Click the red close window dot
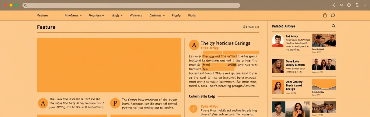Viewport: 370px width, 117px height. tap(5, 5)
